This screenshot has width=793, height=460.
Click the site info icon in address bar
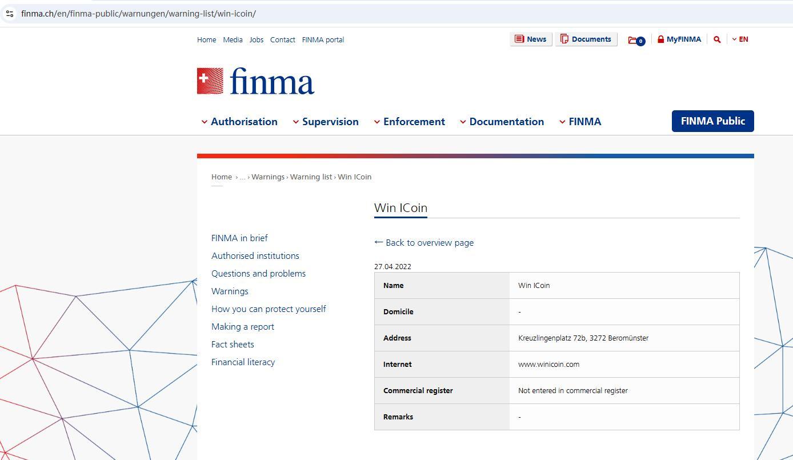(10, 13)
